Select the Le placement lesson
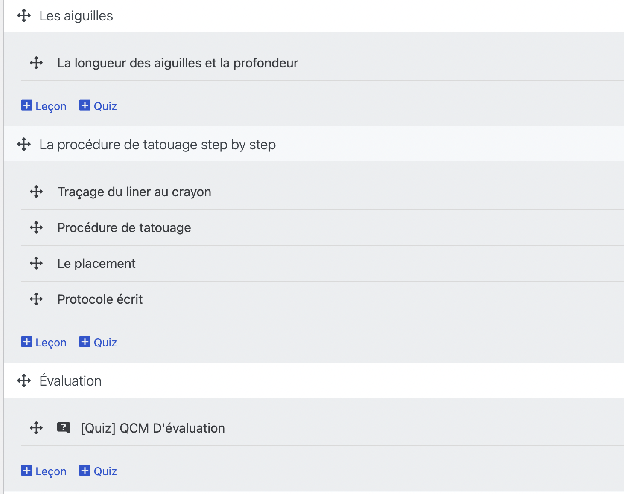Image resolution: width=624 pixels, height=494 pixels. (x=96, y=264)
